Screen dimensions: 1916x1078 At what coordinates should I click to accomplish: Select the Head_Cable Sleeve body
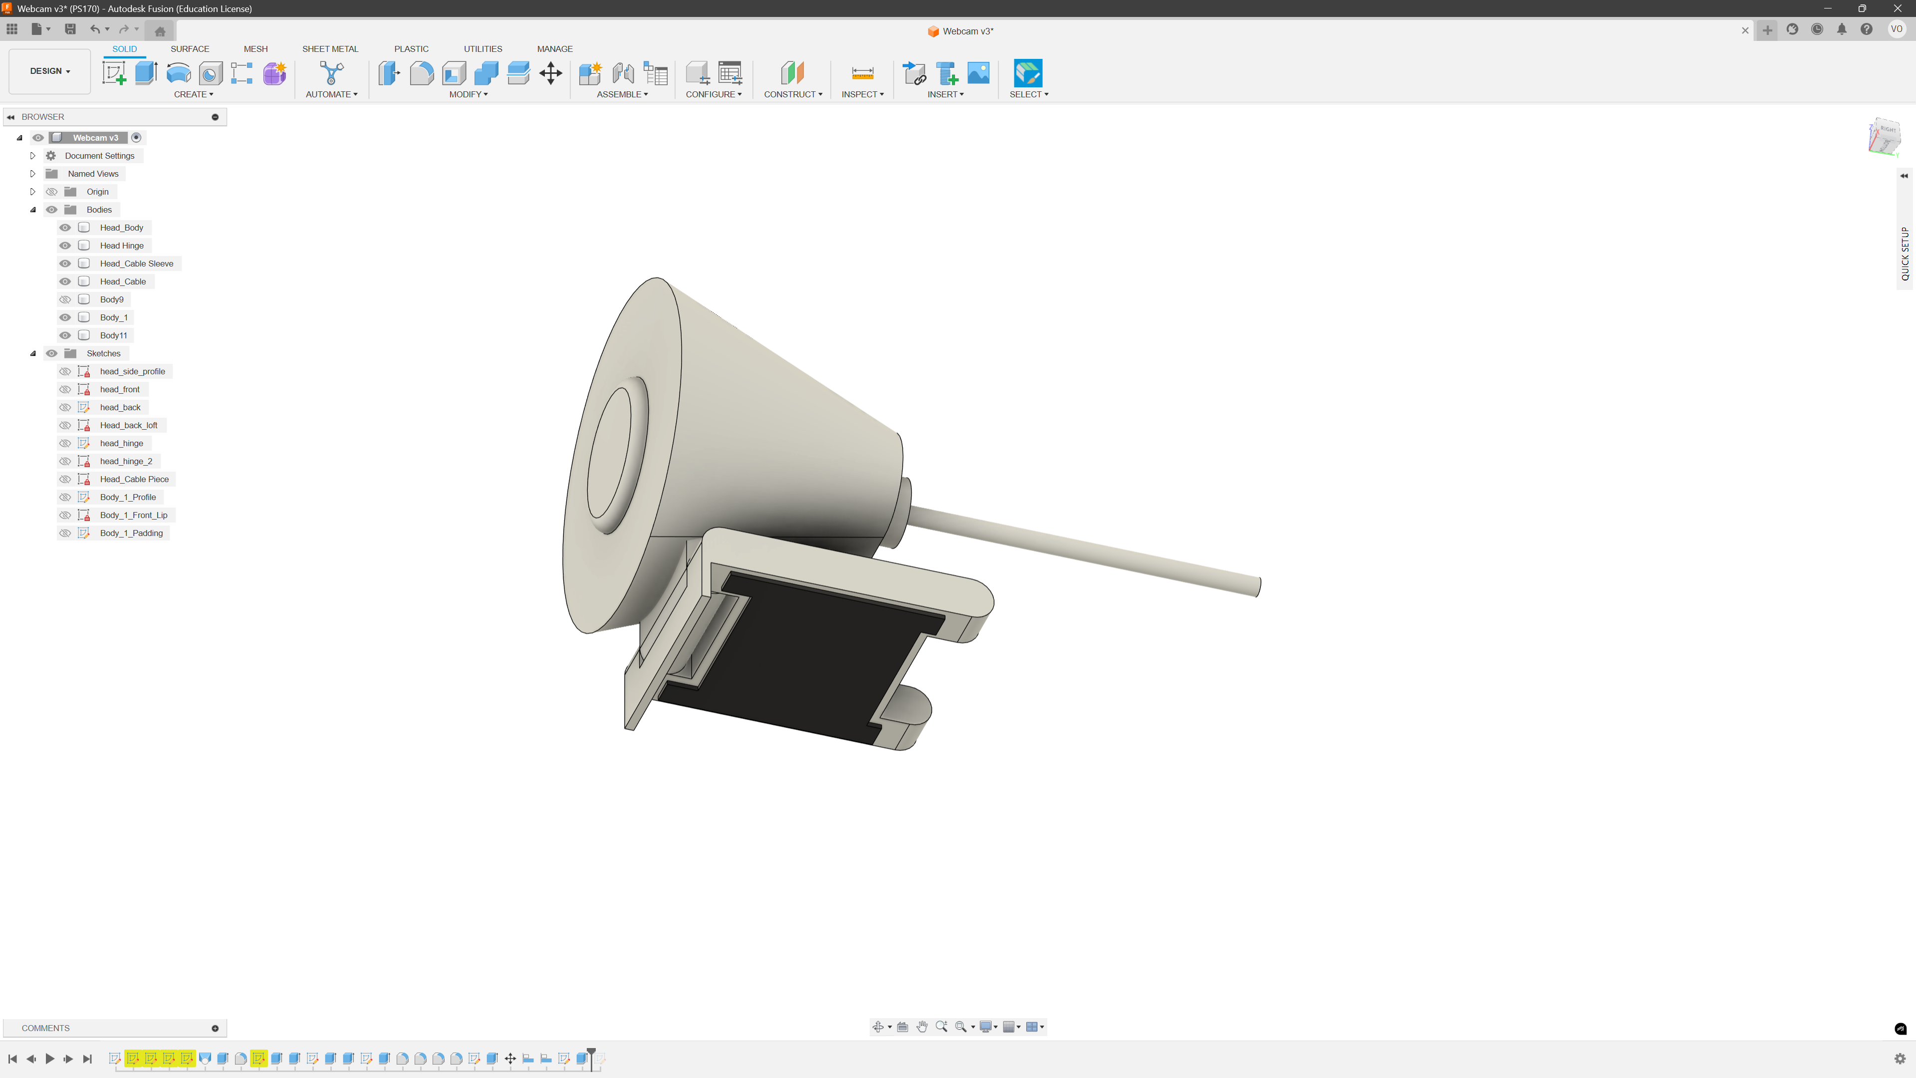click(x=136, y=264)
